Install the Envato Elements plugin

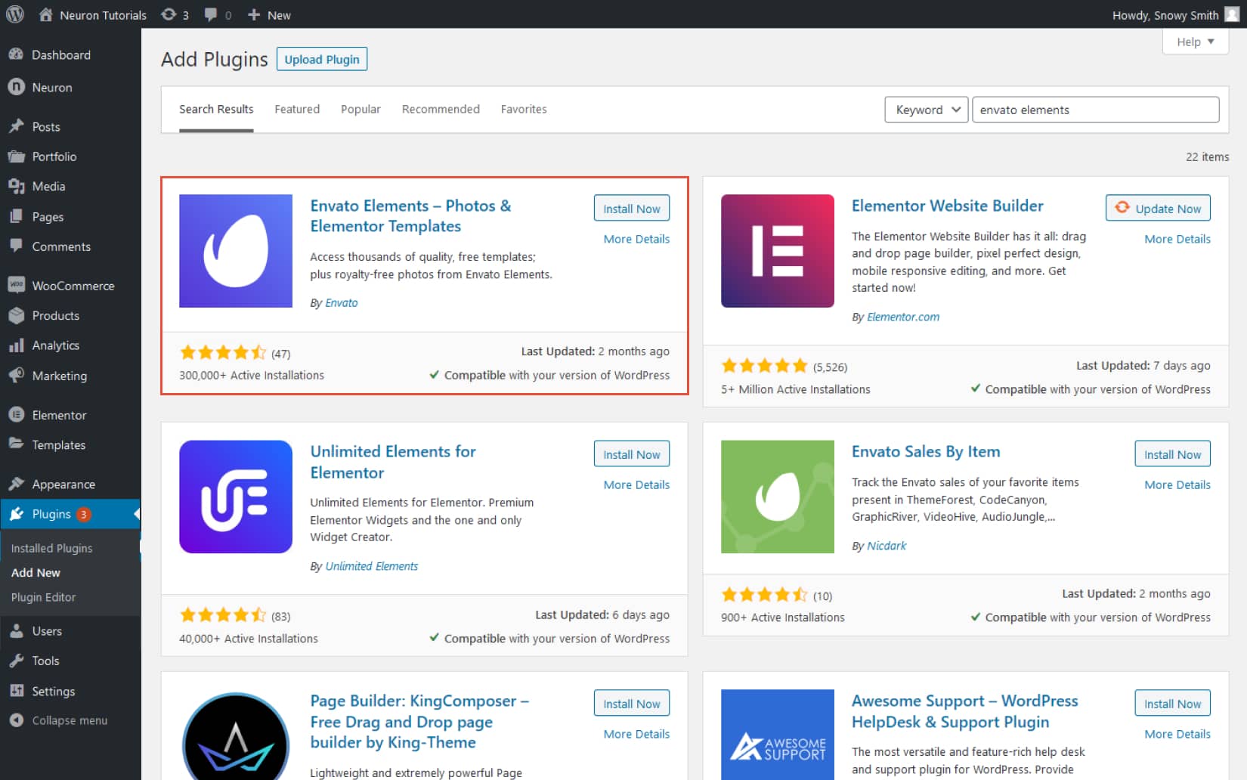tap(631, 208)
